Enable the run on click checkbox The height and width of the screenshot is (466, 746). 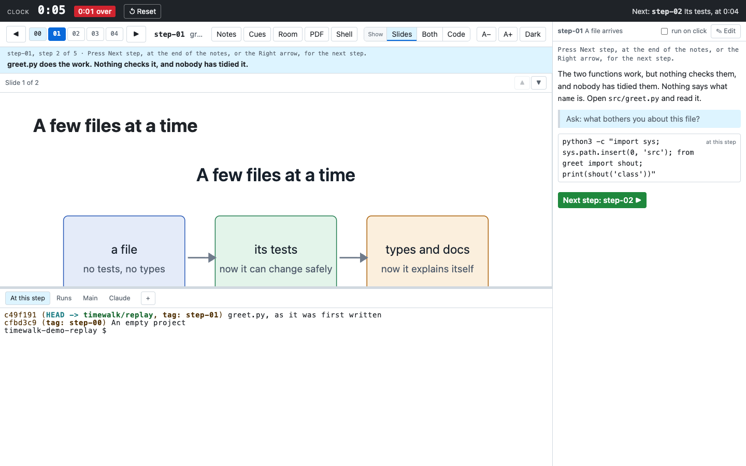664,31
